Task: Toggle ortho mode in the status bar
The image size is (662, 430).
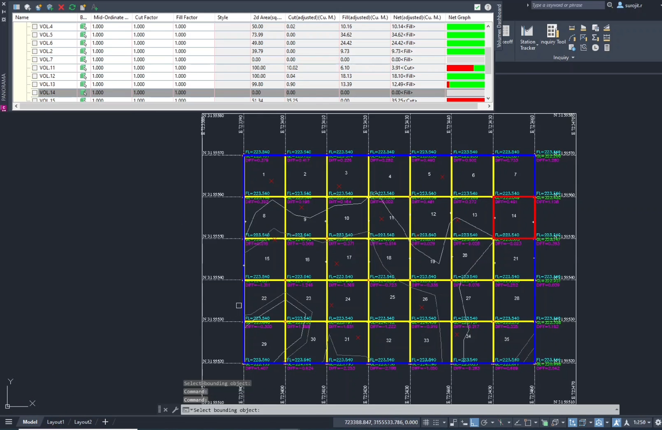Action: click(474, 423)
